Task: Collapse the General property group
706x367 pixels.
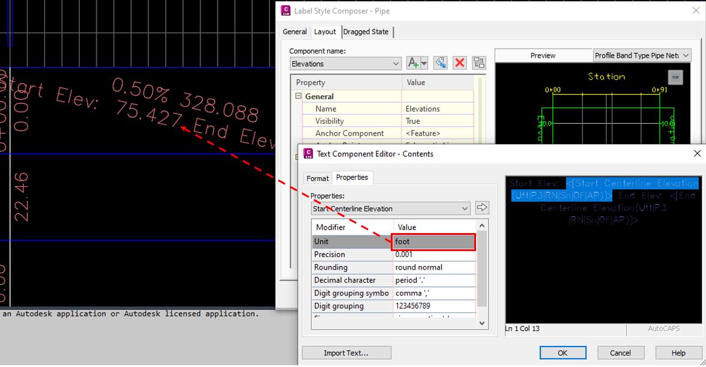Action: pos(298,96)
